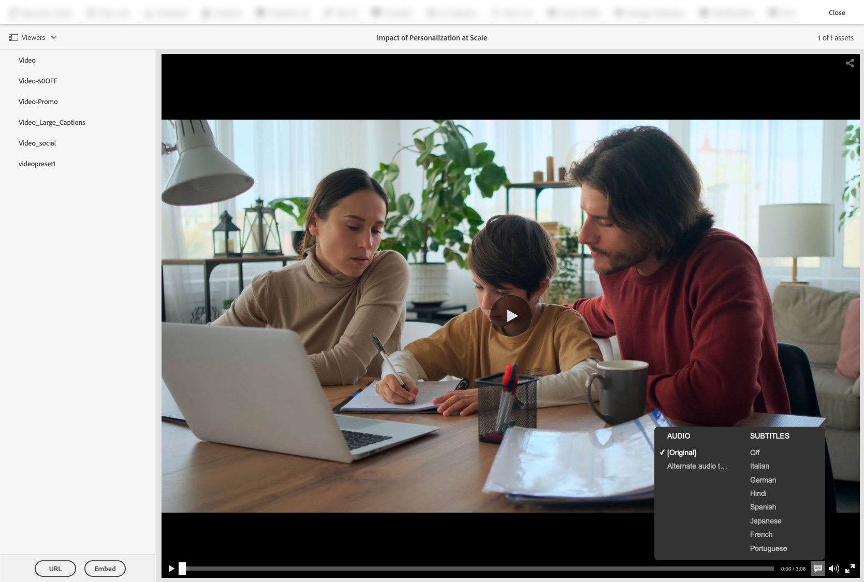
Task: Toggle the closed captions menu icon
Action: [817, 569]
